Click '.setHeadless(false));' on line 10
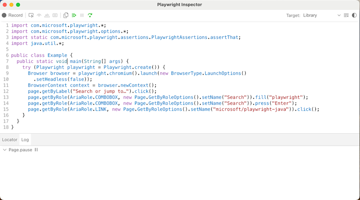Image resolution: width=360 pixels, height=200 pixels. [63, 79]
